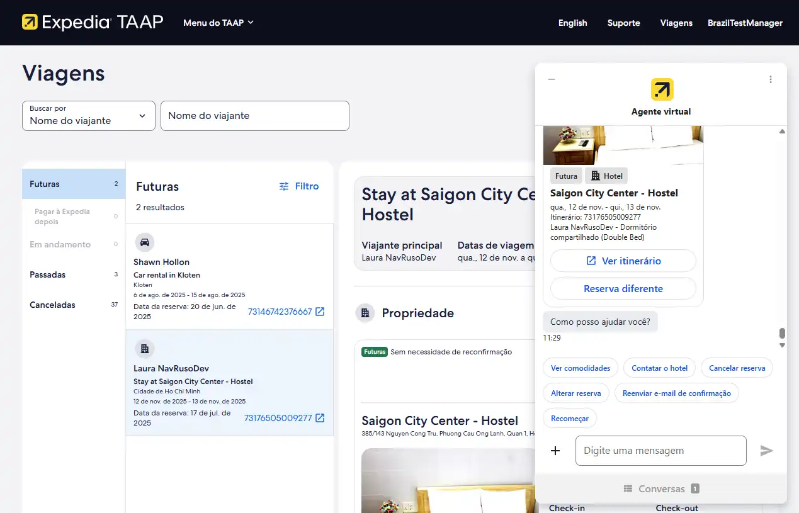Click the Expedia TAAP logo

point(93,23)
